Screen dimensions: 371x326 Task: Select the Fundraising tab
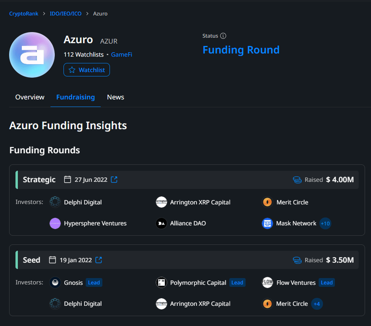(x=75, y=97)
